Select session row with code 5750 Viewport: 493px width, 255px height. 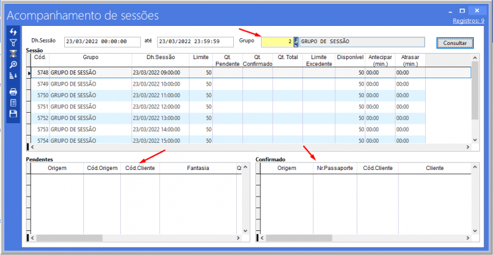pyautogui.click(x=228, y=95)
